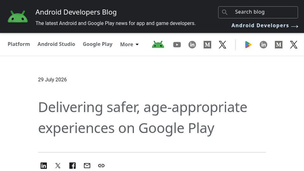Screen dimensions: 304x171
Task: Open the Android X icon in nav
Action: (222, 45)
